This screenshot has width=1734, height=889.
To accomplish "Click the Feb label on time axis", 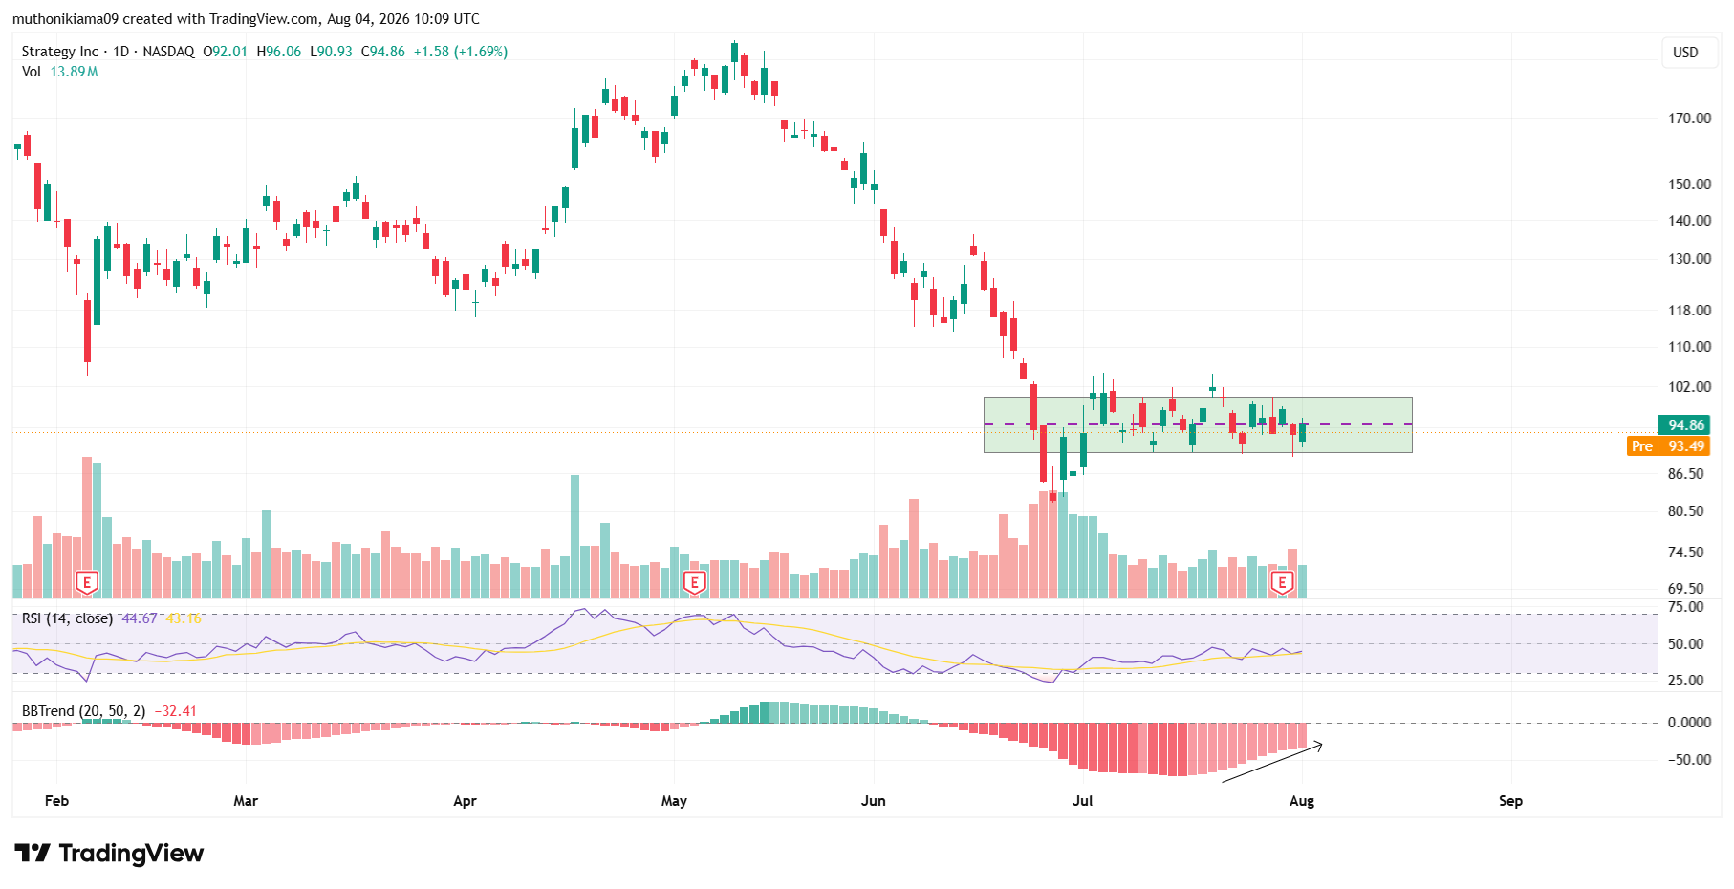I will click(x=57, y=801).
